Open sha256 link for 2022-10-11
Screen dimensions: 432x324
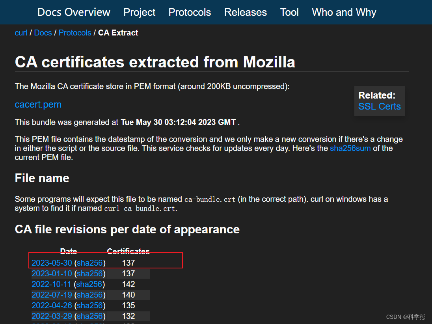pyautogui.click(x=89, y=284)
